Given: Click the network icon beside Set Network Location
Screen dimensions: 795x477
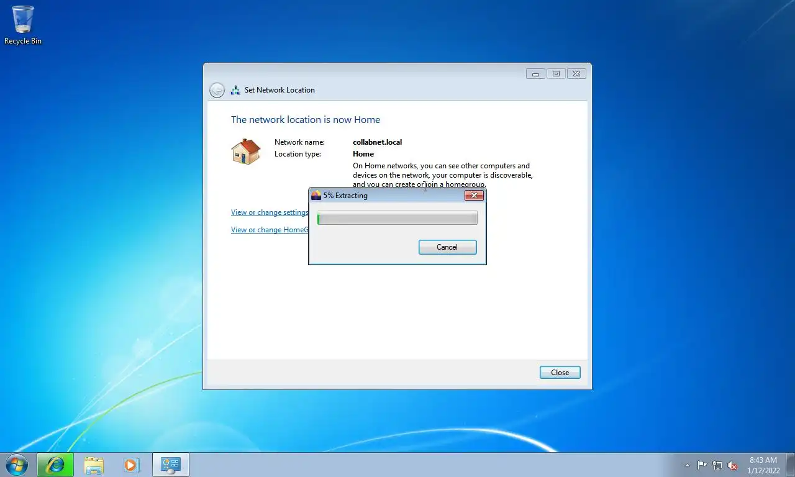Looking at the screenshot, I should (x=235, y=90).
